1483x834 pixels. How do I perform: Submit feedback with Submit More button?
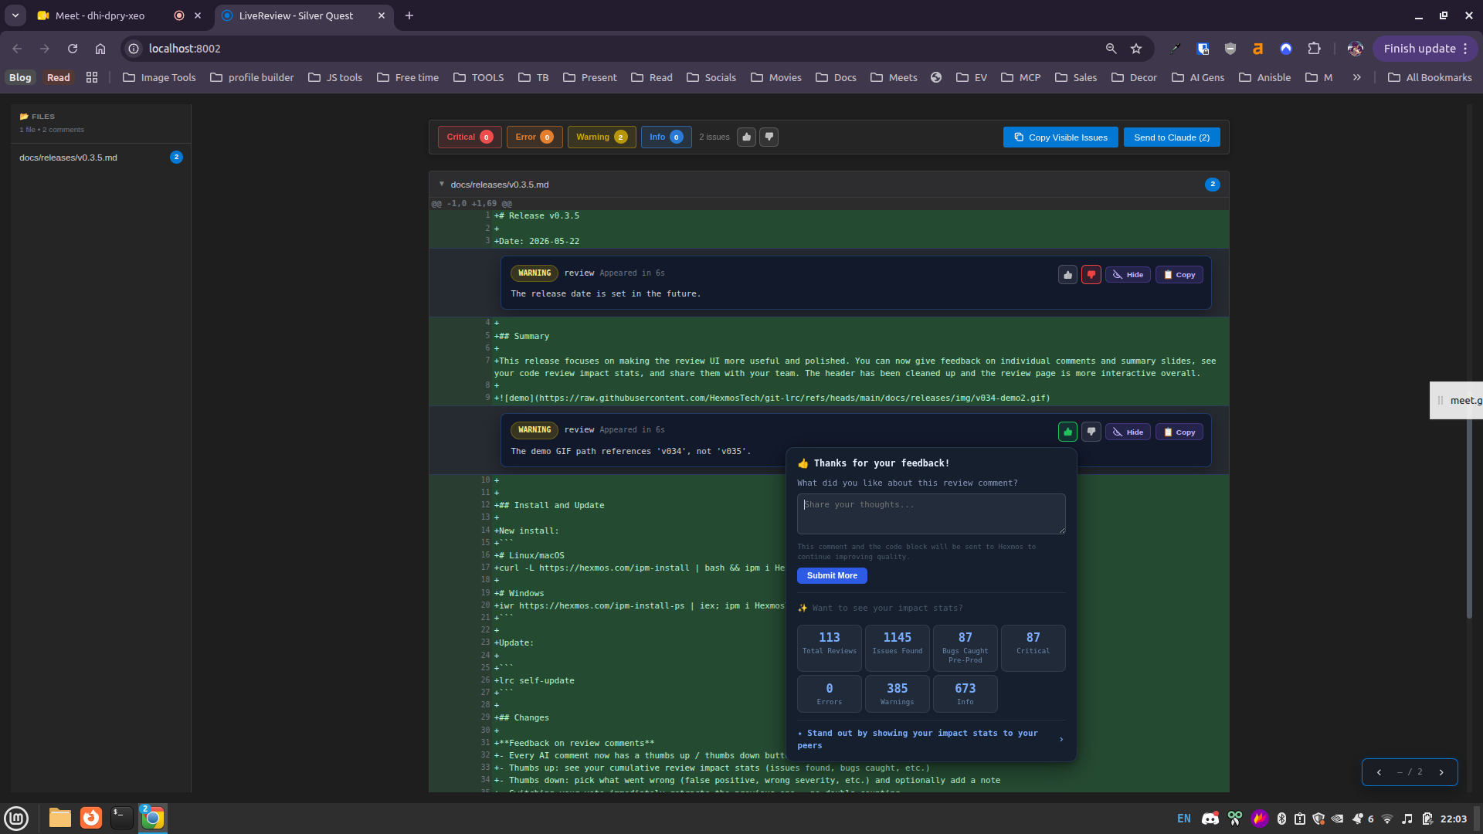pyautogui.click(x=832, y=575)
